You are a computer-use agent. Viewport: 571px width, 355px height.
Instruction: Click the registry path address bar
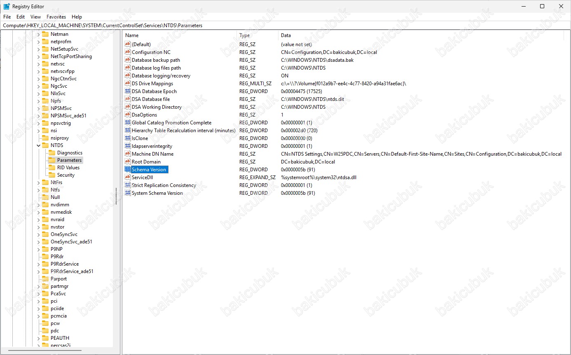click(285, 25)
